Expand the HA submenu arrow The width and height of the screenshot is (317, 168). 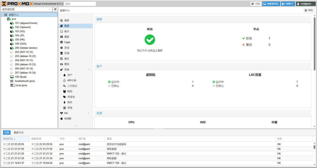(x=89, y=113)
